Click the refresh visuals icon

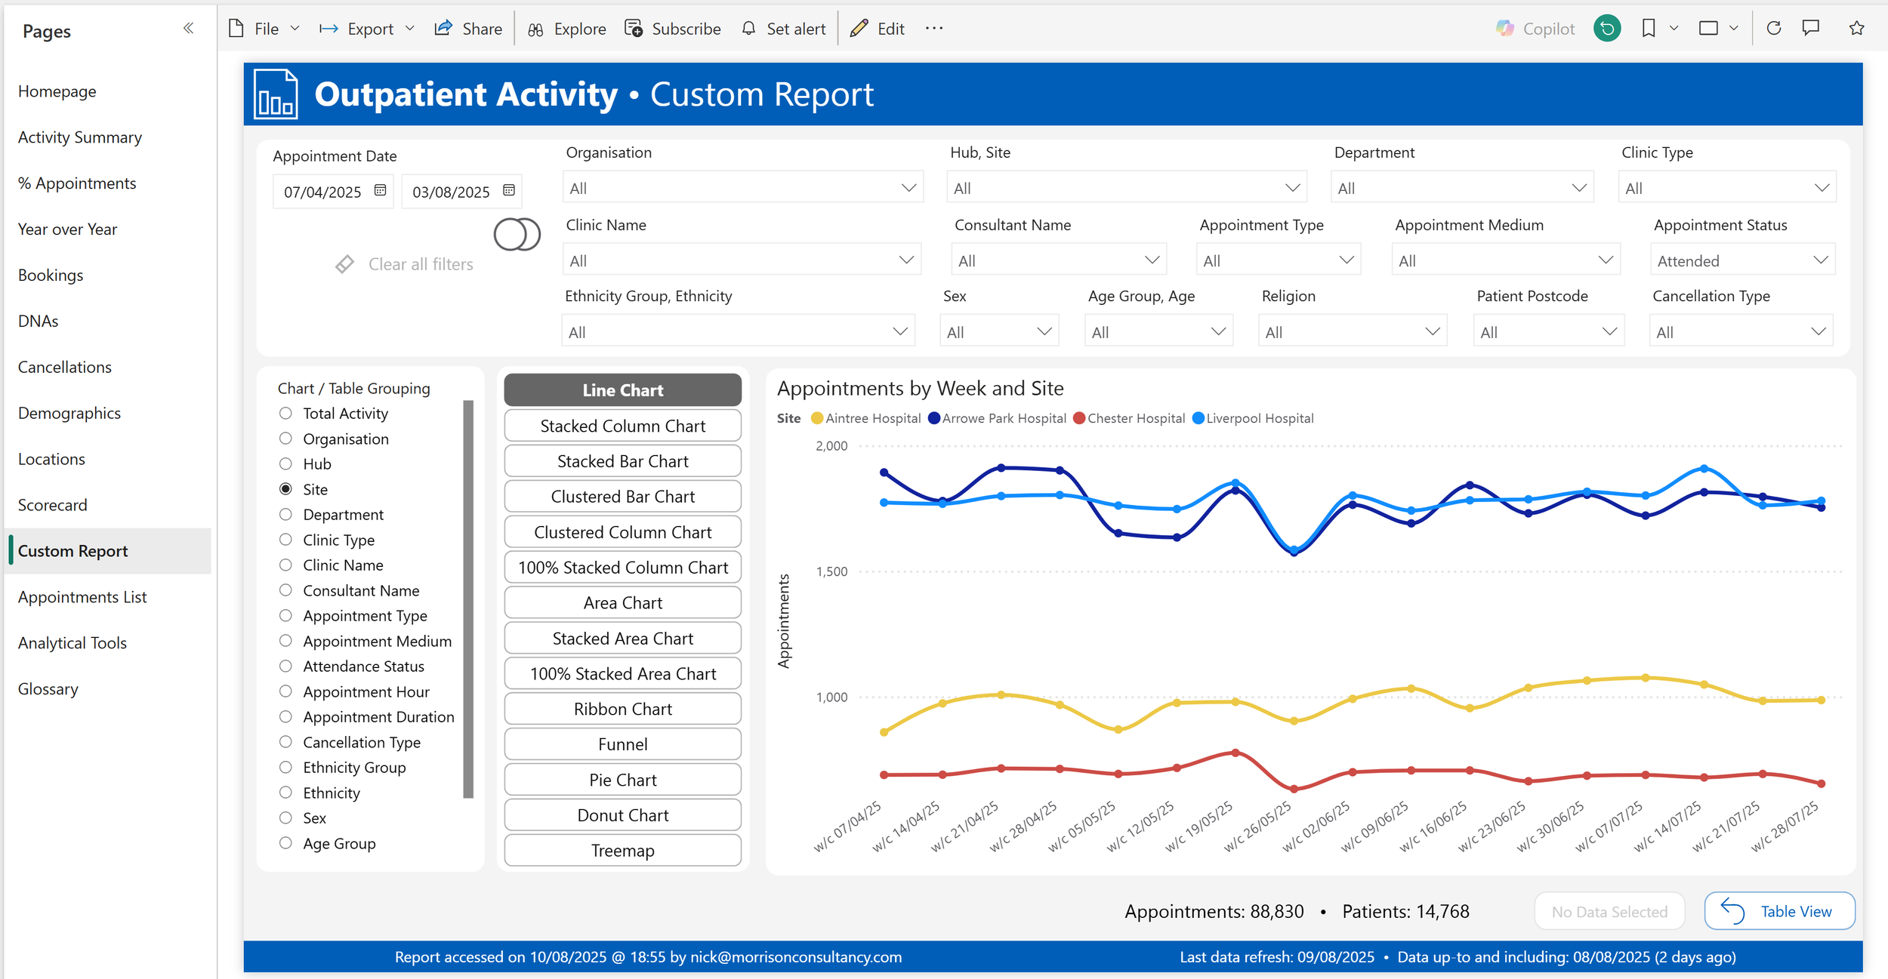(1774, 29)
